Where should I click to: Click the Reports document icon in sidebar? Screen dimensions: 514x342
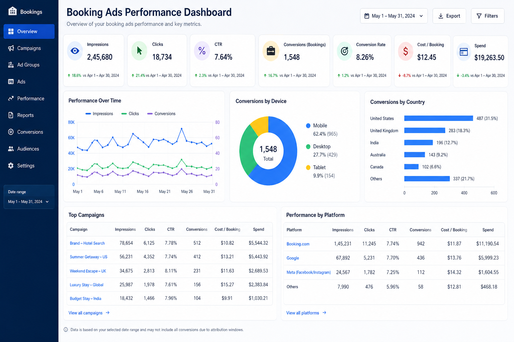11,115
